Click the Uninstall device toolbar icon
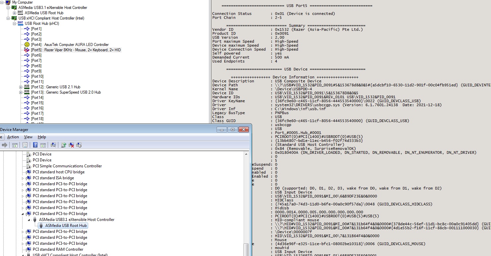491x256 pixels. point(71,145)
